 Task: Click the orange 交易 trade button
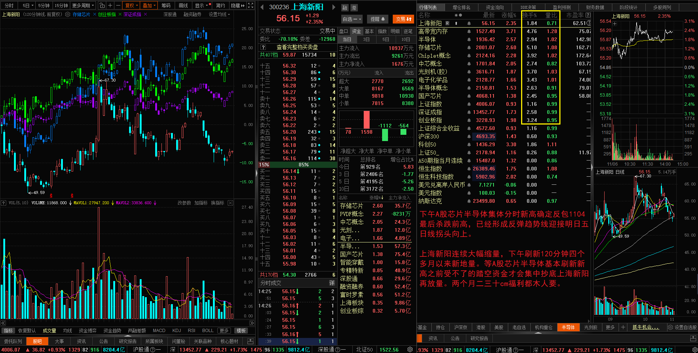click(x=403, y=19)
